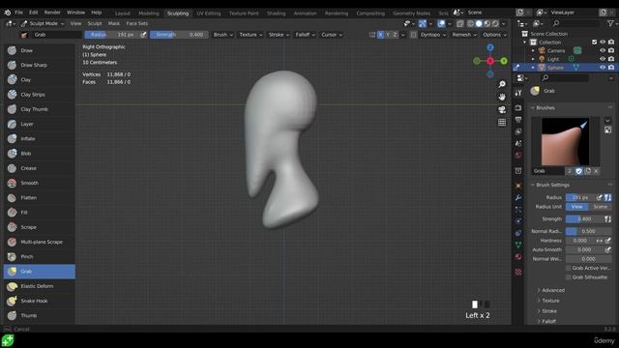Open the Stroke dropdown in header
Image resolution: width=619 pixels, height=348 pixels.
pyautogui.click(x=280, y=35)
